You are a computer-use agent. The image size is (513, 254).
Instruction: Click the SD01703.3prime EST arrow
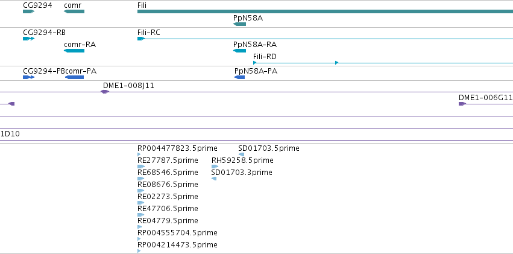tap(214, 179)
